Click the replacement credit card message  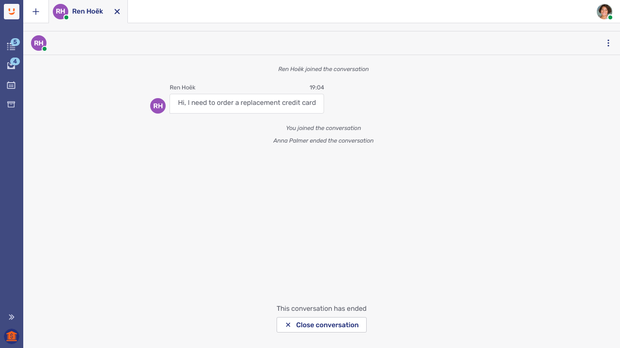pyautogui.click(x=247, y=103)
